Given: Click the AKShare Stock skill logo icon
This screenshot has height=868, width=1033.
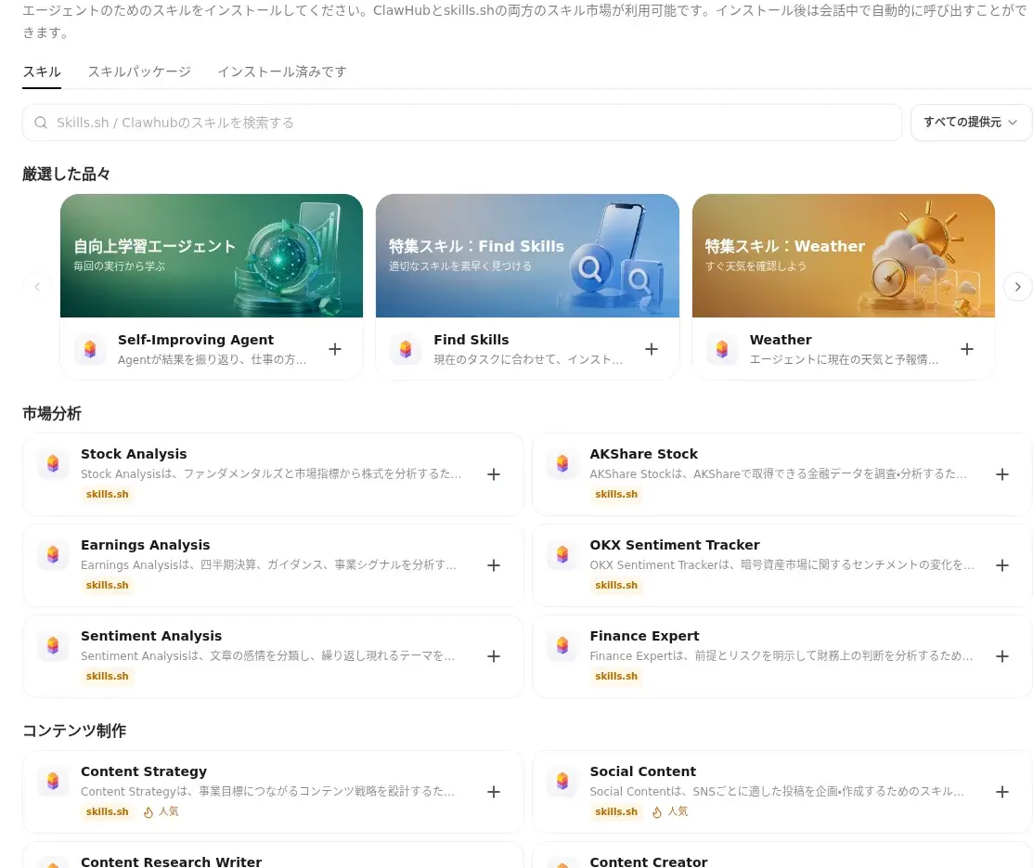Looking at the screenshot, I should pos(562,464).
